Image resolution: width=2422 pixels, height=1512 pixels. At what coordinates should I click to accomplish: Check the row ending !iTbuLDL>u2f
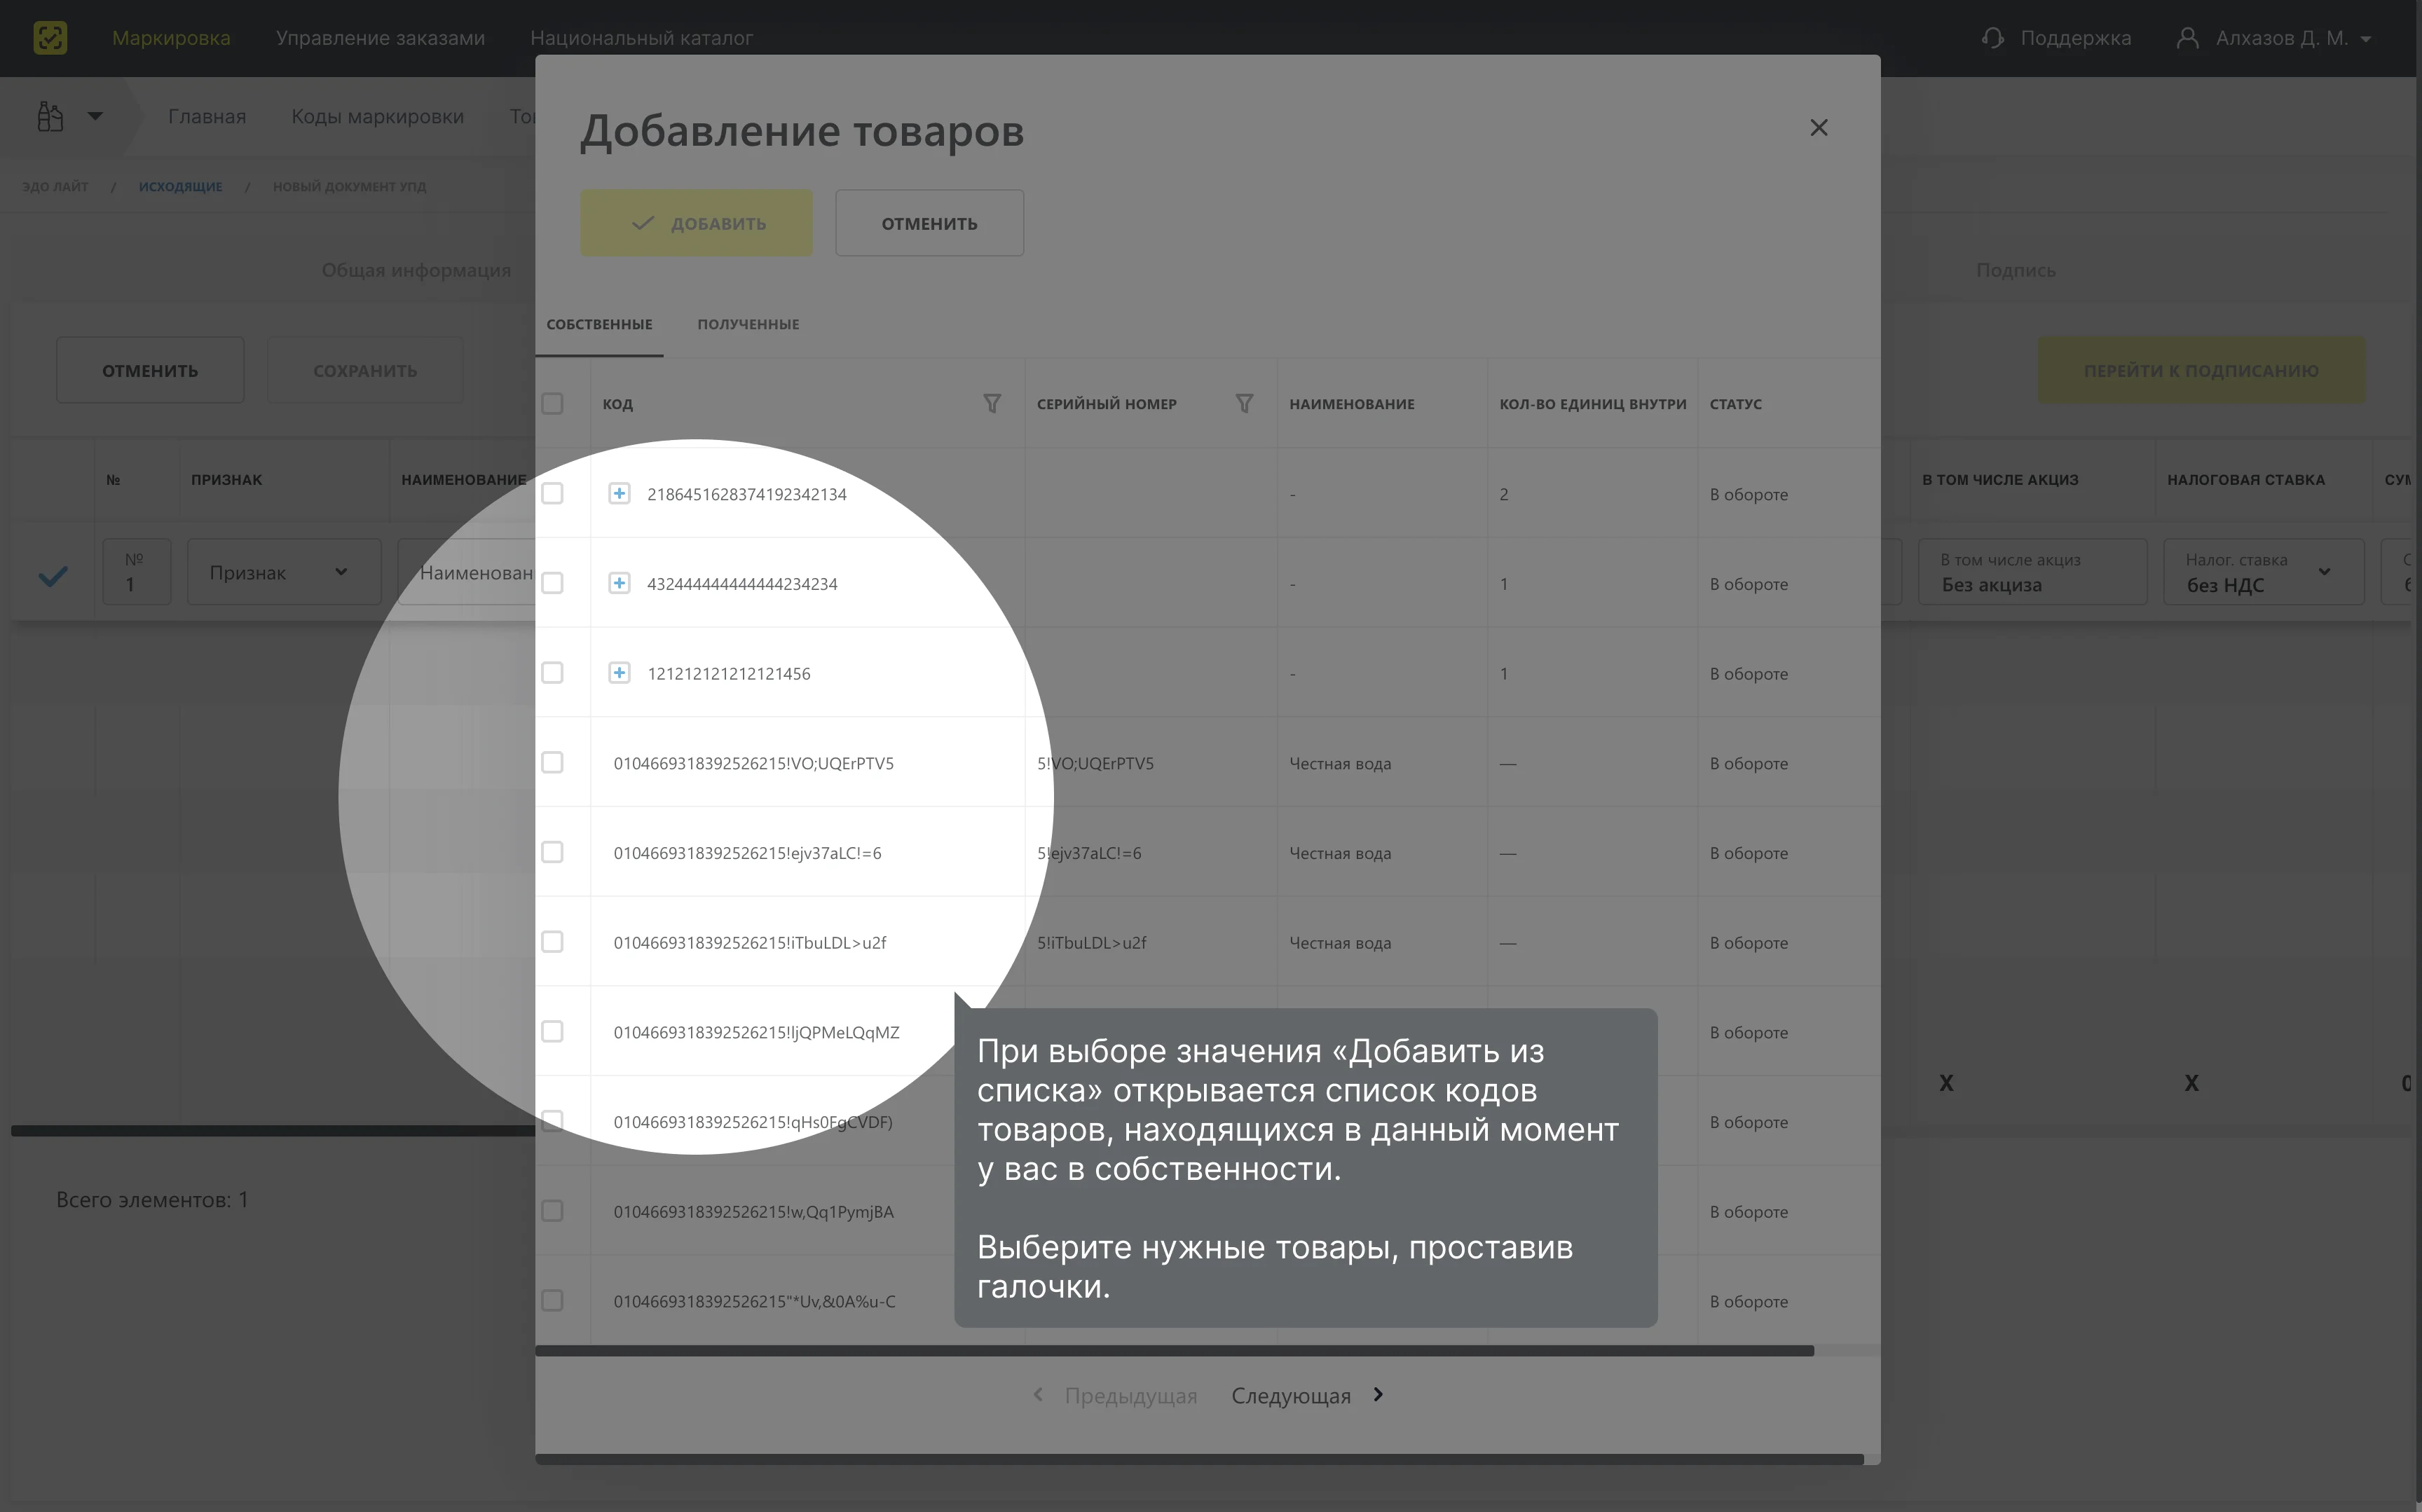pos(552,942)
